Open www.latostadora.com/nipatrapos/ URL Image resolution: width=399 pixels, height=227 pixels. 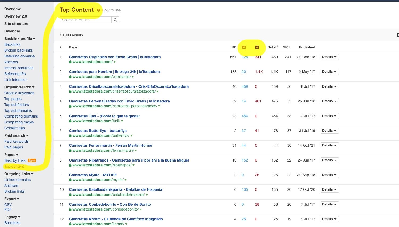click(x=102, y=165)
